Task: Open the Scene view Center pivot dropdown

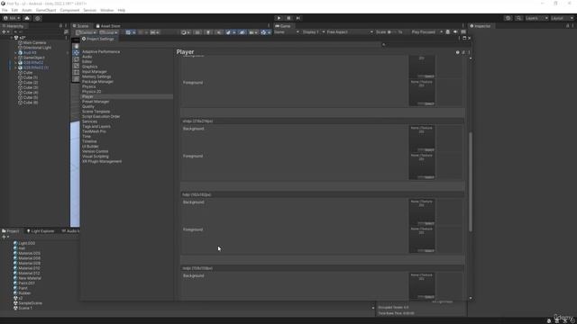Action: [x=87, y=32]
